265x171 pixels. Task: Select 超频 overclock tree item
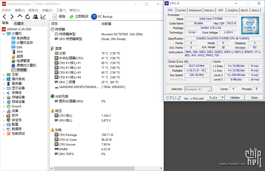click(x=17, y=56)
